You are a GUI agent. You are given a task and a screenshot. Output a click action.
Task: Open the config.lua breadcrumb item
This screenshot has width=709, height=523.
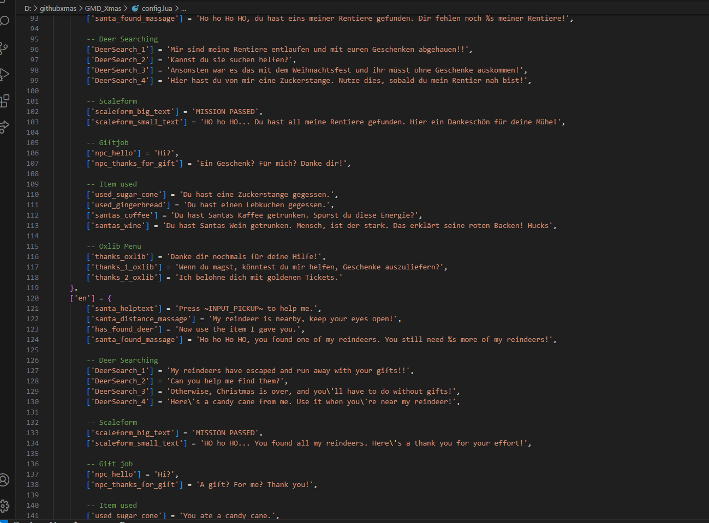pos(157,8)
